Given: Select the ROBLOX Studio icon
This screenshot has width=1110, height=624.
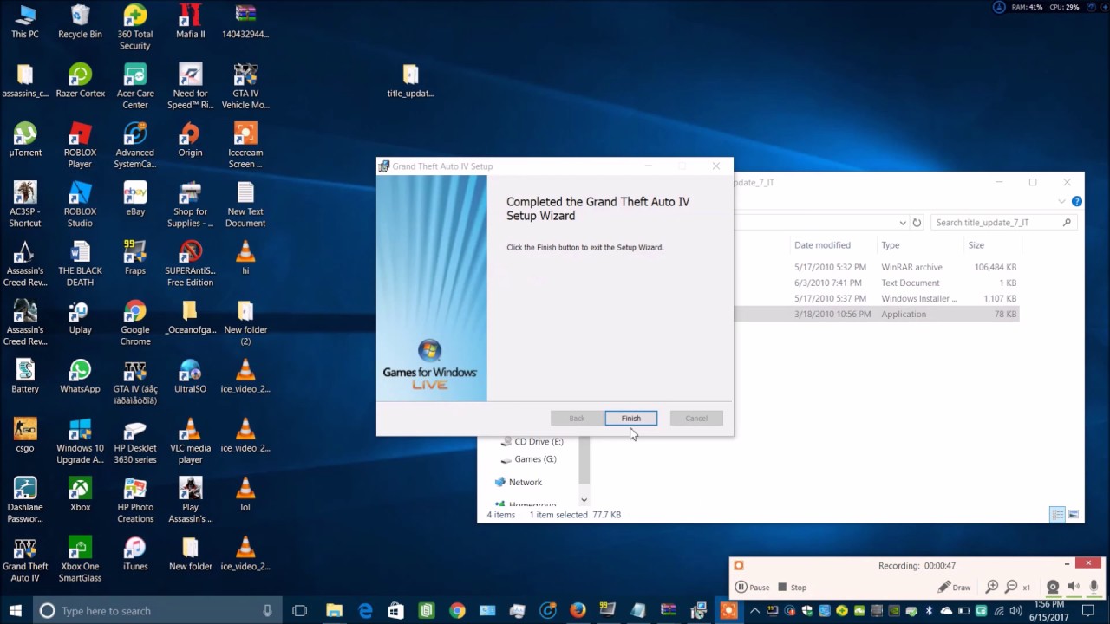Looking at the screenshot, I should point(80,204).
